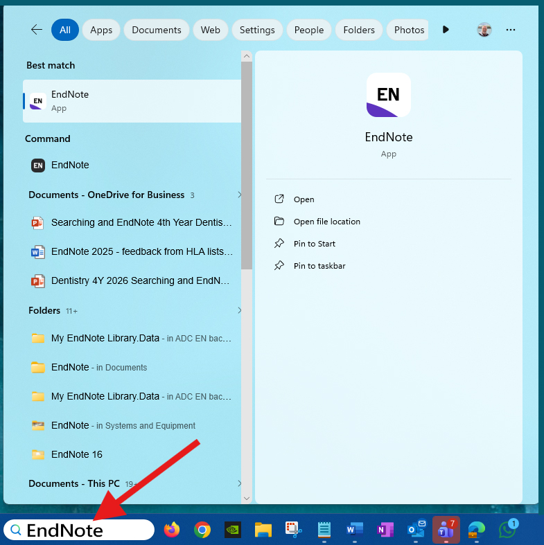Viewport: 544px width, 545px height.
Task: Click the results list scrollbar thumb
Action: [247, 166]
